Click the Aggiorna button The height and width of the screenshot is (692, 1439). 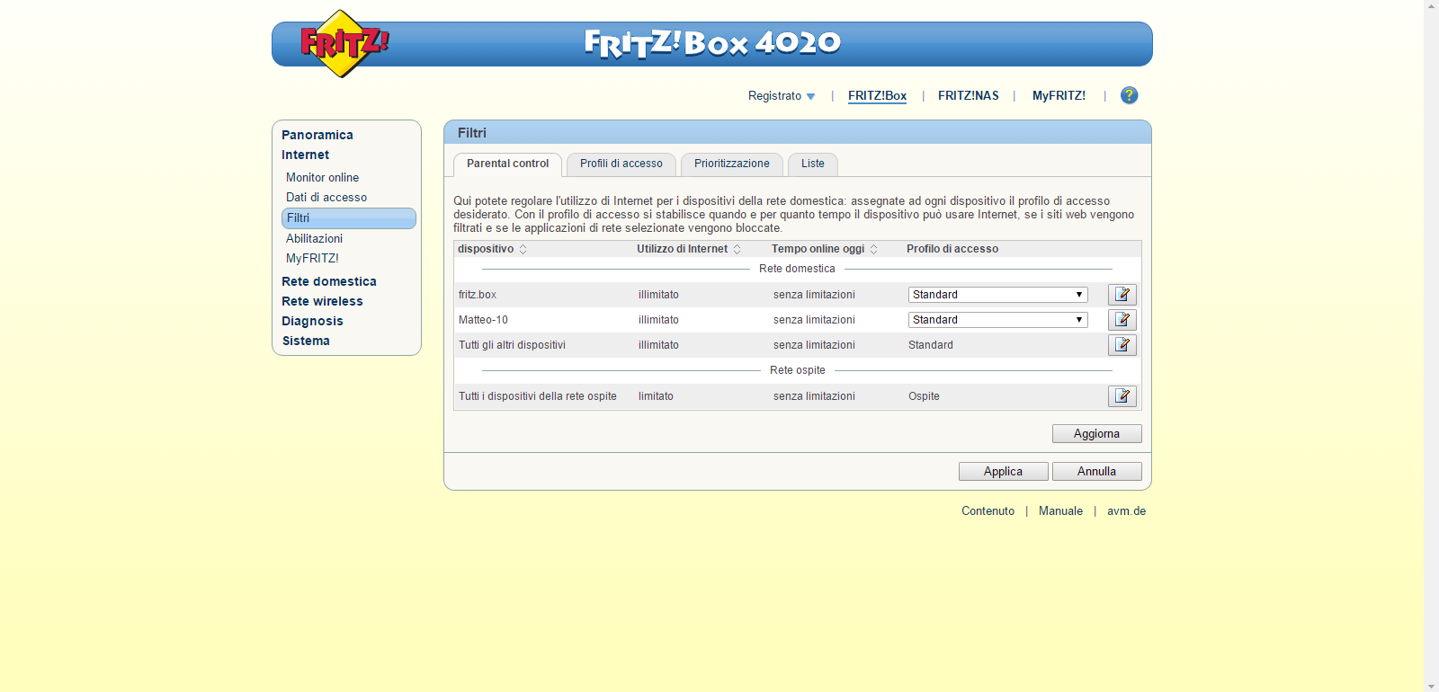tap(1096, 434)
